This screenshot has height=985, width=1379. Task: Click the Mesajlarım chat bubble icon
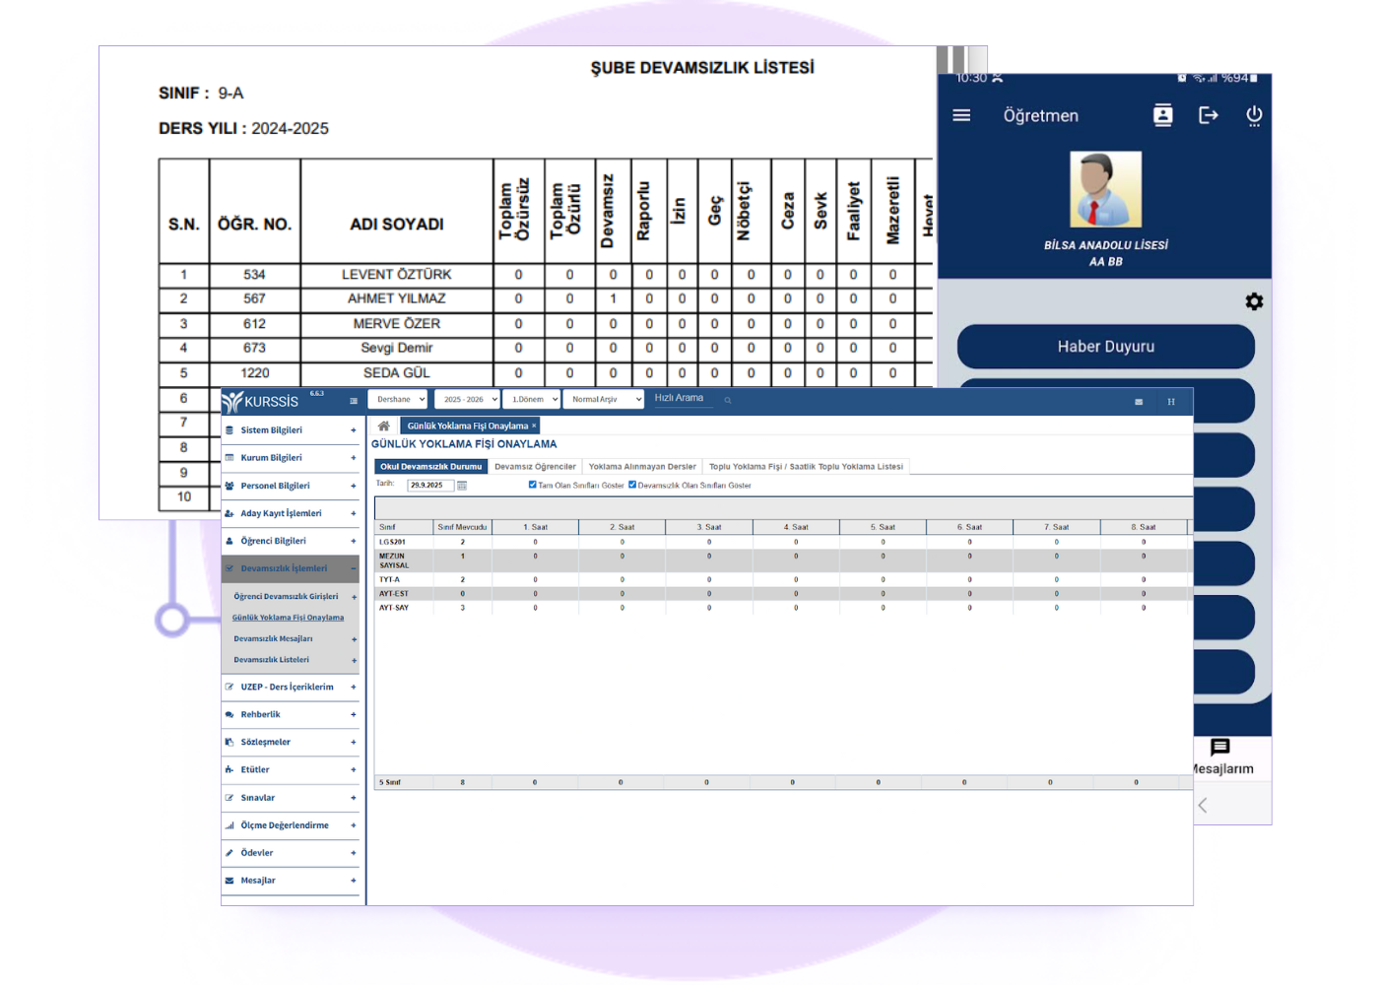coord(1219,748)
